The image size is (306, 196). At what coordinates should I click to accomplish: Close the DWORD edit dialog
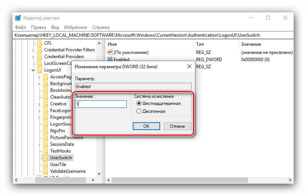pos(189,66)
